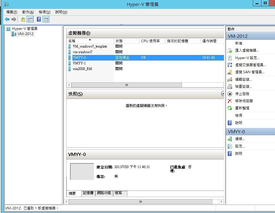Click the VM-2012 actions group header

(250, 36)
